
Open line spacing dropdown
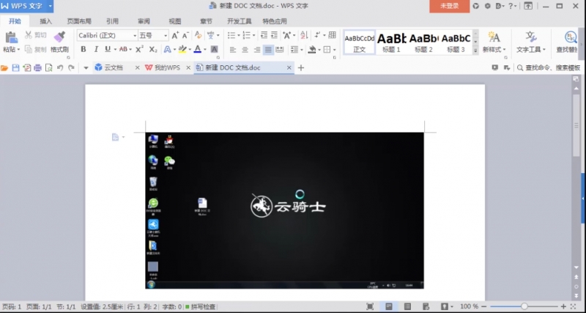click(x=297, y=49)
